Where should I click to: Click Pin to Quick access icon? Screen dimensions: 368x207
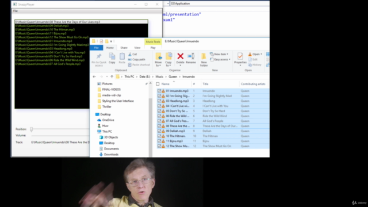(99, 56)
